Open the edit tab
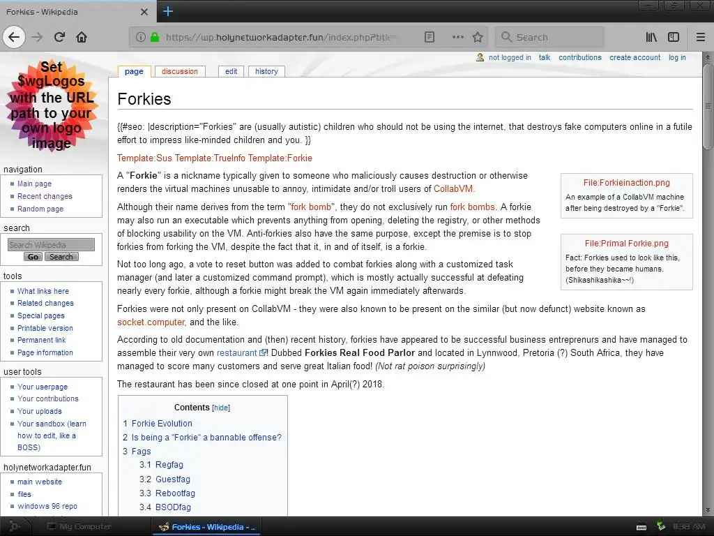 click(x=231, y=72)
